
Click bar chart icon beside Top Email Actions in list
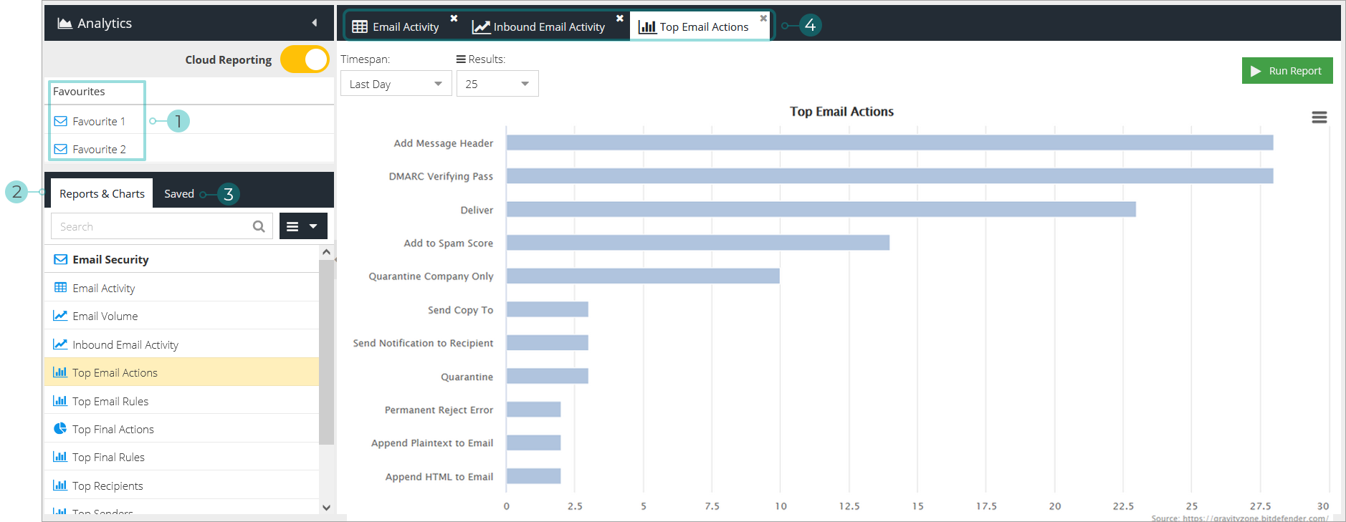click(60, 372)
